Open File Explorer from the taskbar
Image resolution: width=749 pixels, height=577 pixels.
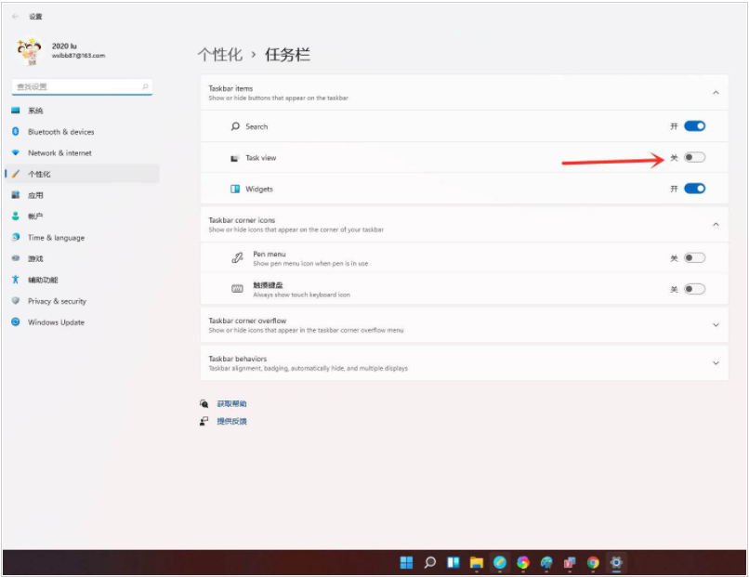coord(476,562)
